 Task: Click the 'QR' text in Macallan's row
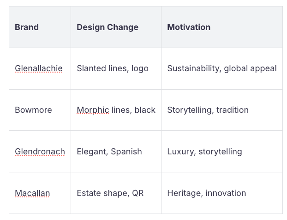tap(138, 193)
